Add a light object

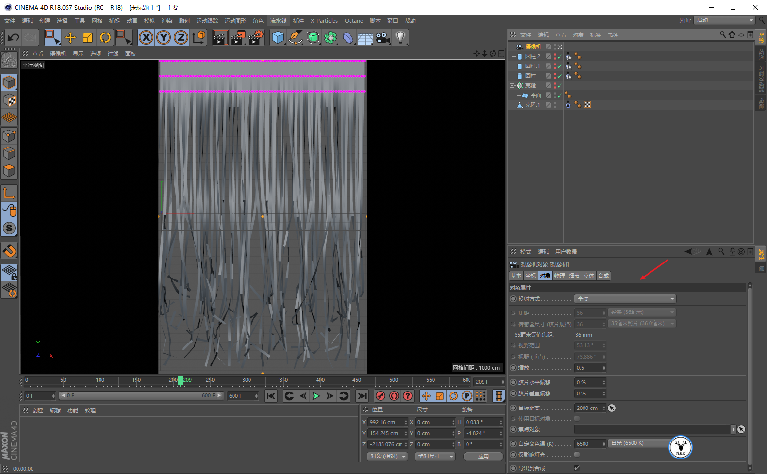pyautogui.click(x=400, y=37)
